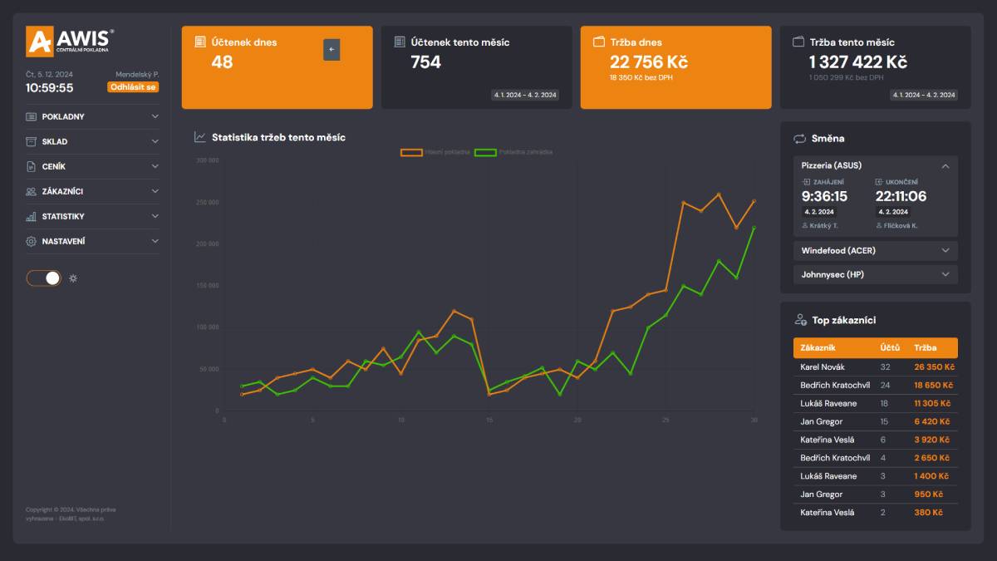This screenshot has height=561, width=997.
Task: Click the Ceník price list icon
Action: pos(32,167)
